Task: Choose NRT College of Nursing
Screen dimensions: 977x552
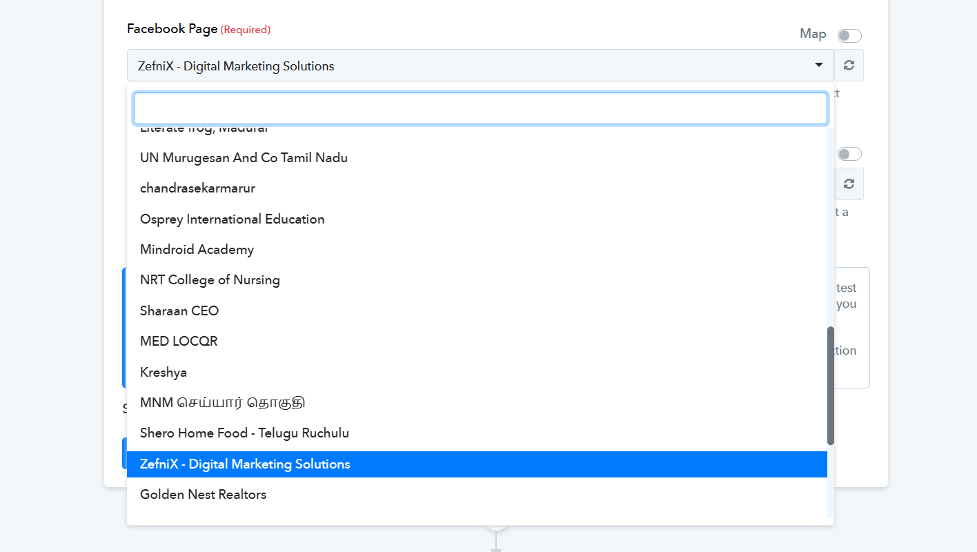Action: coord(477,280)
